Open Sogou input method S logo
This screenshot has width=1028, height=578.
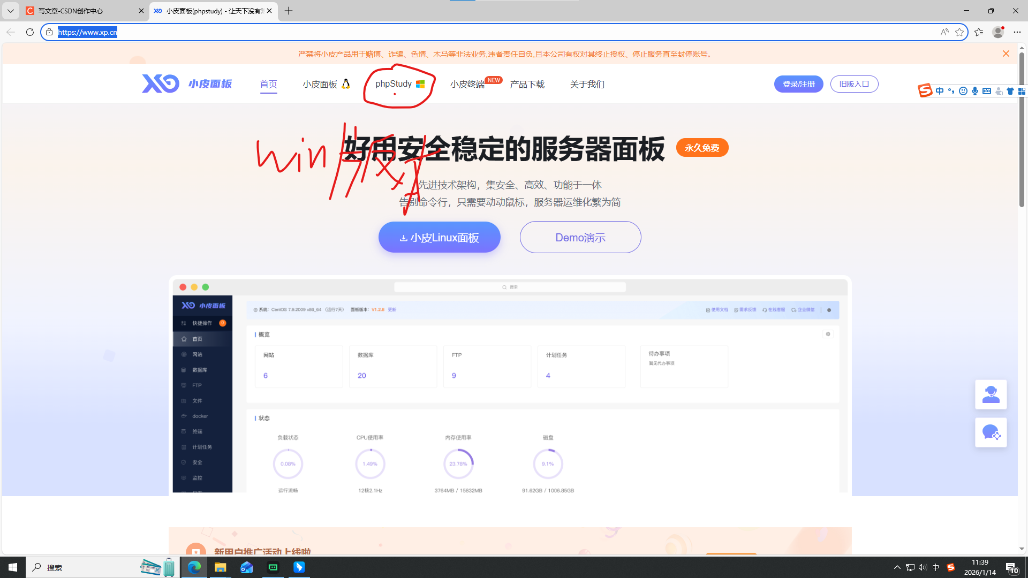click(925, 90)
